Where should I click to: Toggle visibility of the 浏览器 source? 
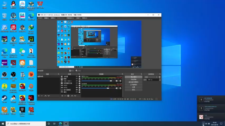76,76
